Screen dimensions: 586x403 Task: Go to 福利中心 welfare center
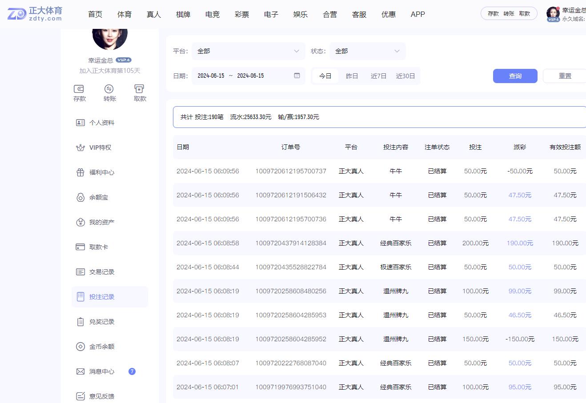(101, 172)
